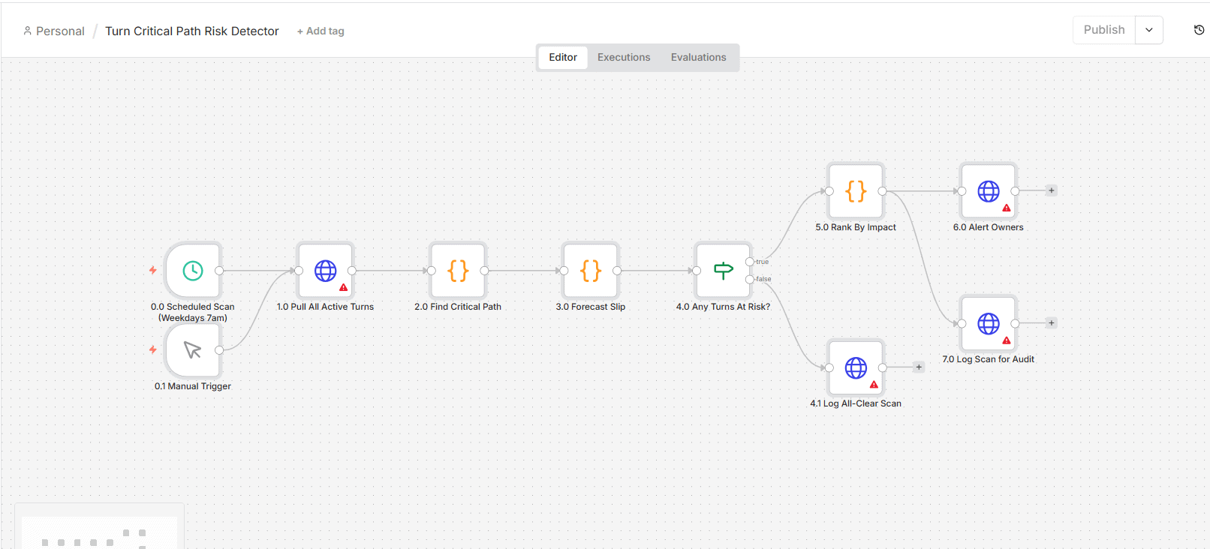Click the false output of Any Turns At Risk?

coord(750,279)
